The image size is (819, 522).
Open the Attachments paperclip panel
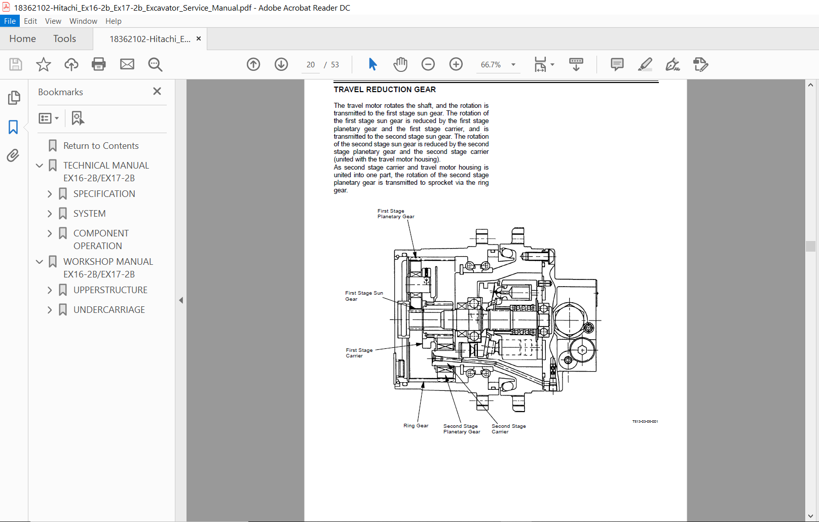(13, 155)
